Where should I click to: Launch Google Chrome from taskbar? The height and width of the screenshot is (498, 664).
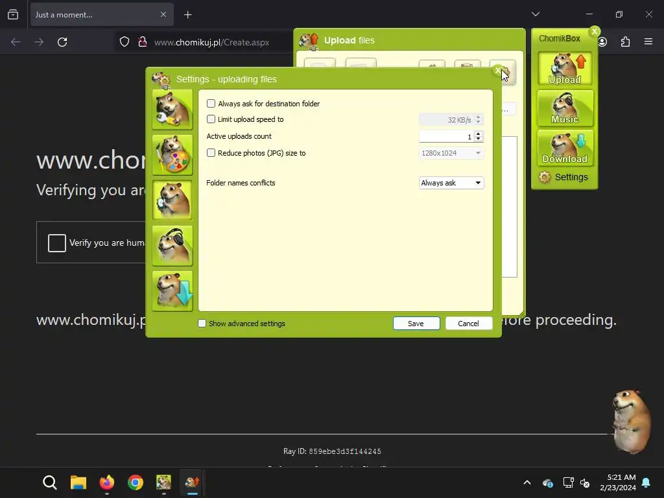pyautogui.click(x=136, y=482)
